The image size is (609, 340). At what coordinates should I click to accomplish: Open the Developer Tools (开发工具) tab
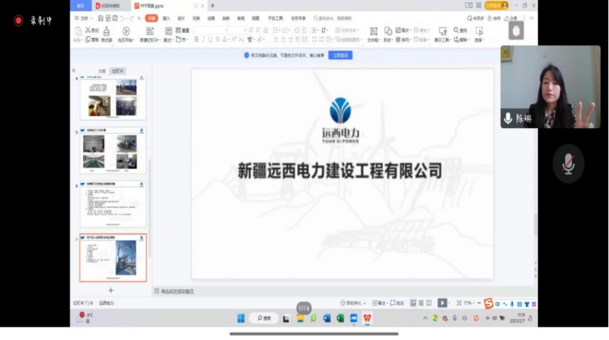click(x=276, y=19)
